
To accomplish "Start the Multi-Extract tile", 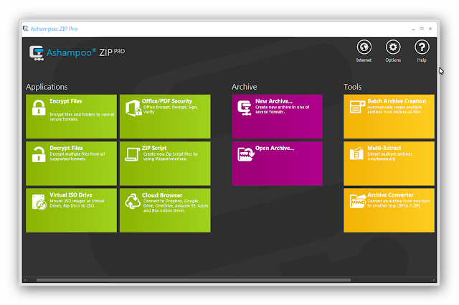I will 389,164.
